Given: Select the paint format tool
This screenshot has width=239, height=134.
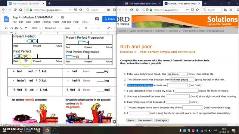Looking at the screenshot, I should [26, 28].
